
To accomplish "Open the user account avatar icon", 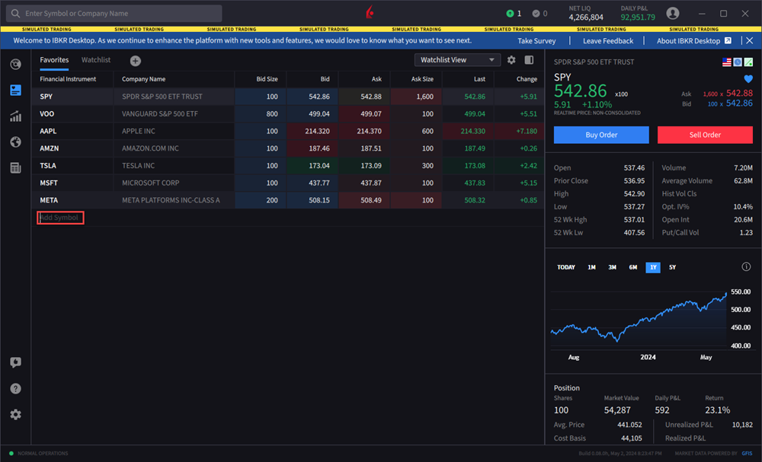I will [x=673, y=13].
